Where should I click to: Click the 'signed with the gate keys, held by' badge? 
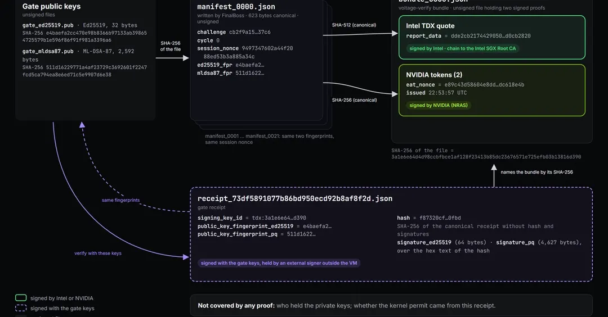[x=279, y=263]
